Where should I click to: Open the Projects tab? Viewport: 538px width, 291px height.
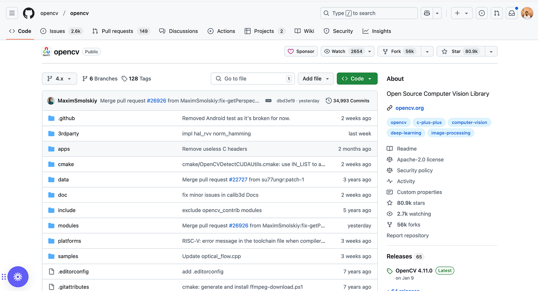[x=265, y=31]
